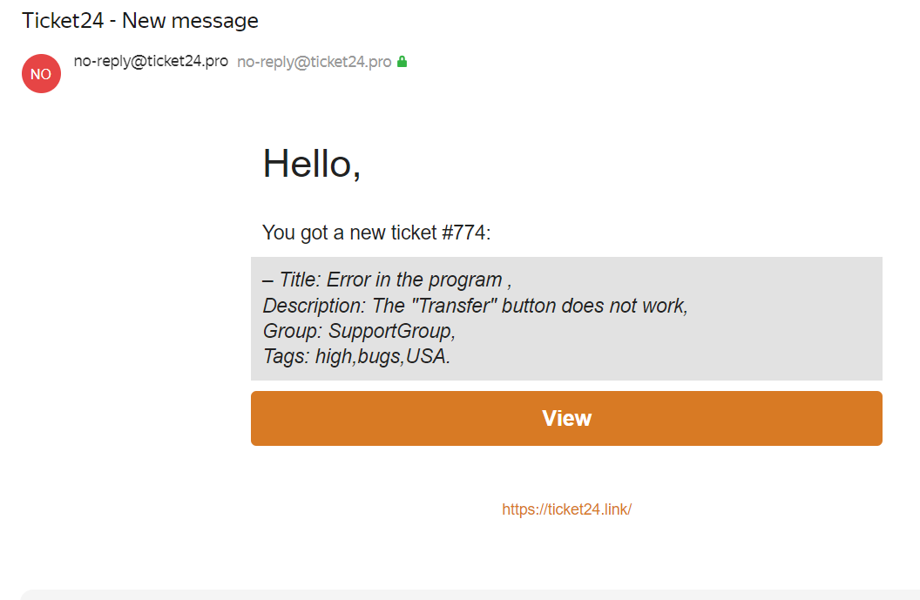Image resolution: width=920 pixels, height=600 pixels.
Task: Click the red "NO" sender avatar
Action: (41, 74)
